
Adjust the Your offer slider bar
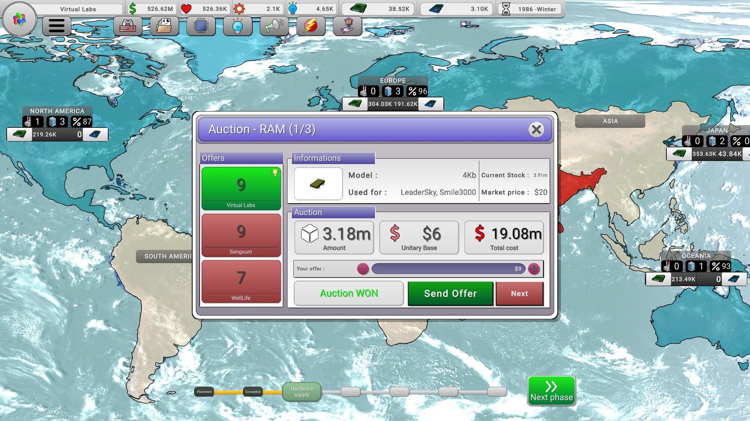(x=448, y=269)
